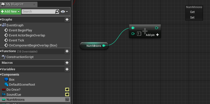Click the ConstructionScript function icon
The image size is (210, 104).
point(4,57)
